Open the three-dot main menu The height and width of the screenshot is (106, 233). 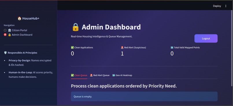pos(226,6)
